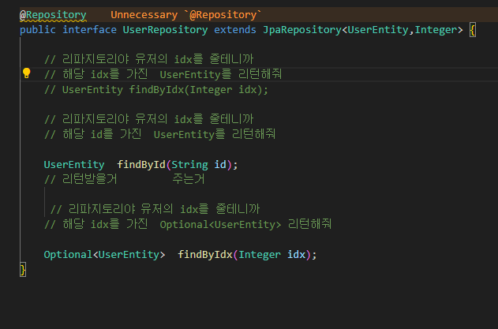Click the String parameter type in findById

pyautogui.click(x=189, y=165)
